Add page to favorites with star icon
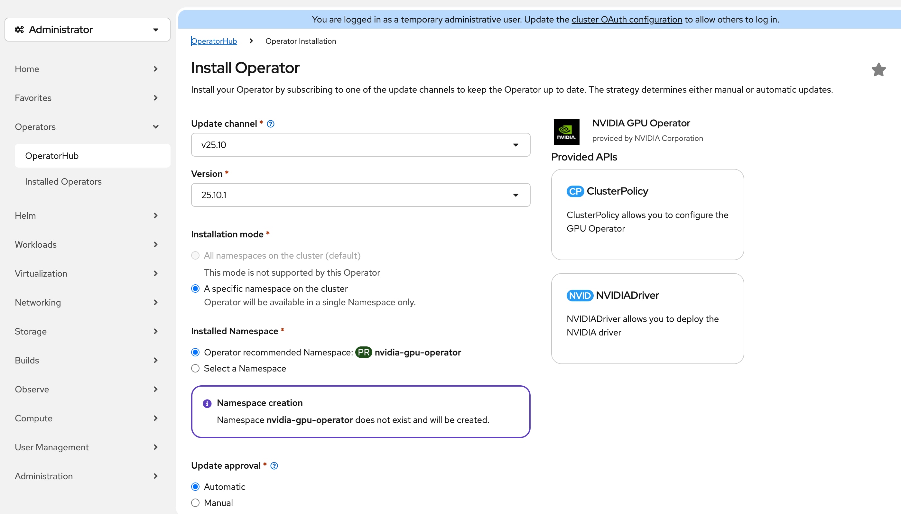Viewport: 901px width, 514px height. (878, 69)
